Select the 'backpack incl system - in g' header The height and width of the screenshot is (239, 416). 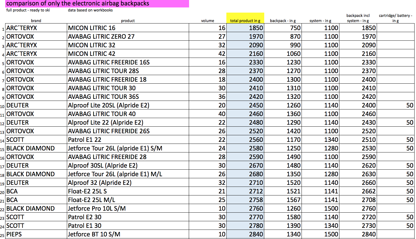(x=357, y=18)
